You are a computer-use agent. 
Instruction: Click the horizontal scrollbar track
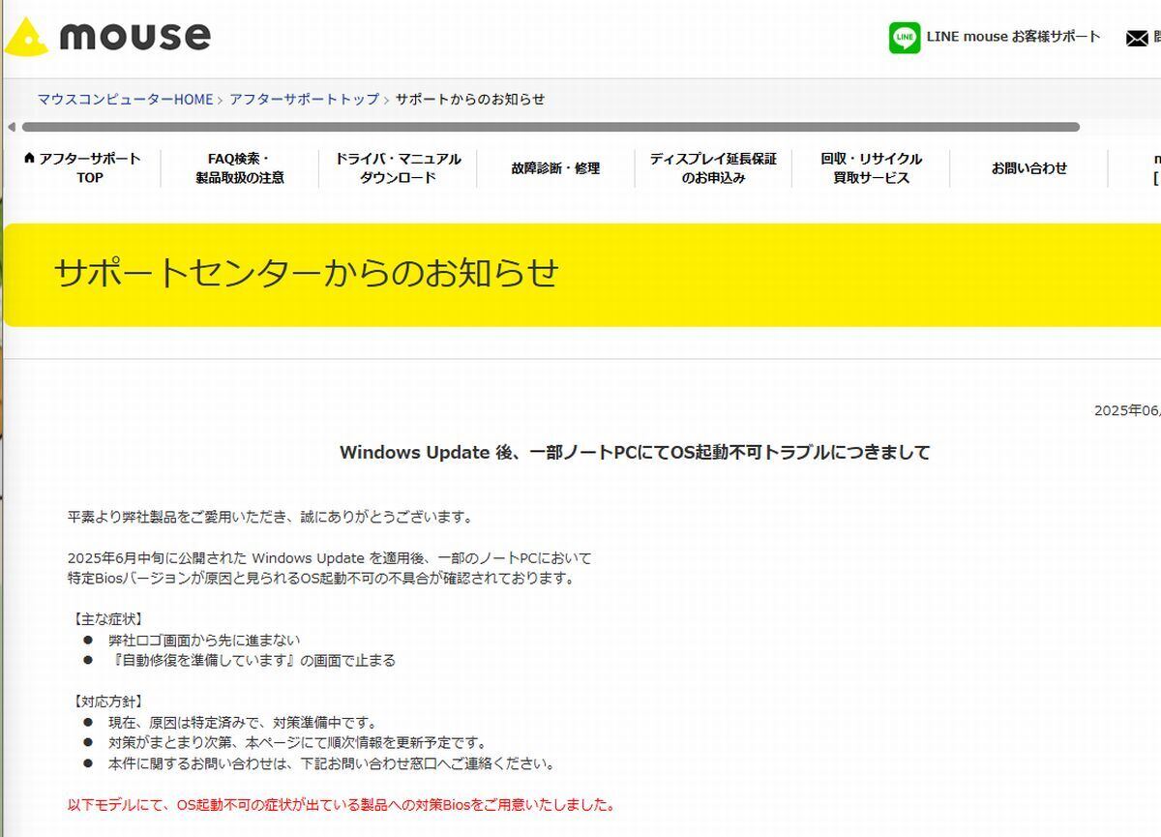tap(551, 127)
